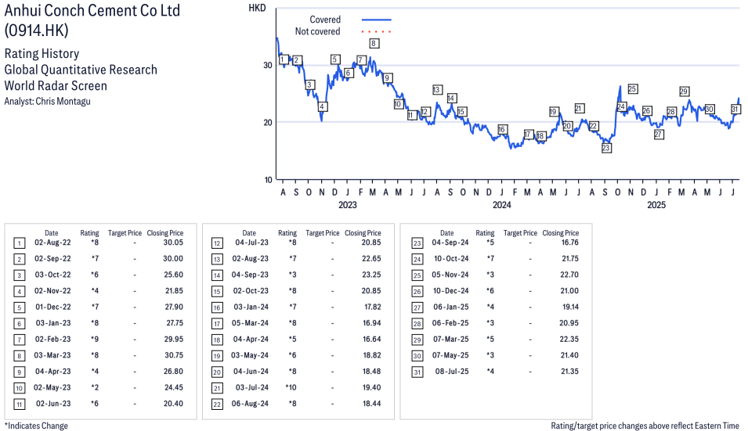Screen dimensions: 748x431
Task: Click date 06-Aug-24 in row 22
Action: pos(250,404)
